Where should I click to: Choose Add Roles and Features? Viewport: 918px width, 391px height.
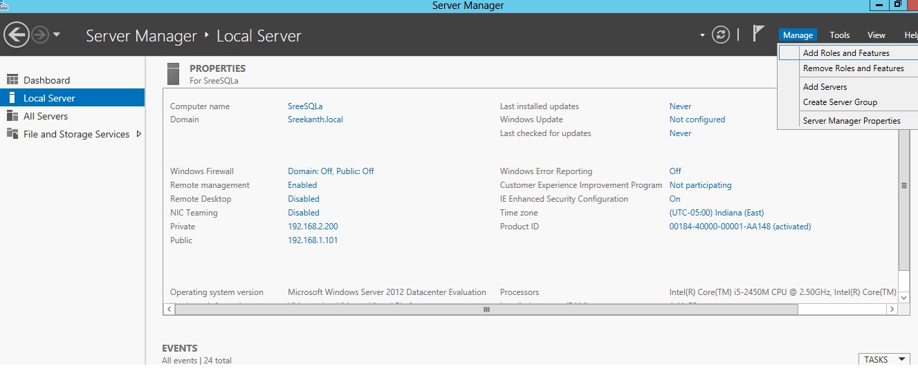click(x=845, y=53)
